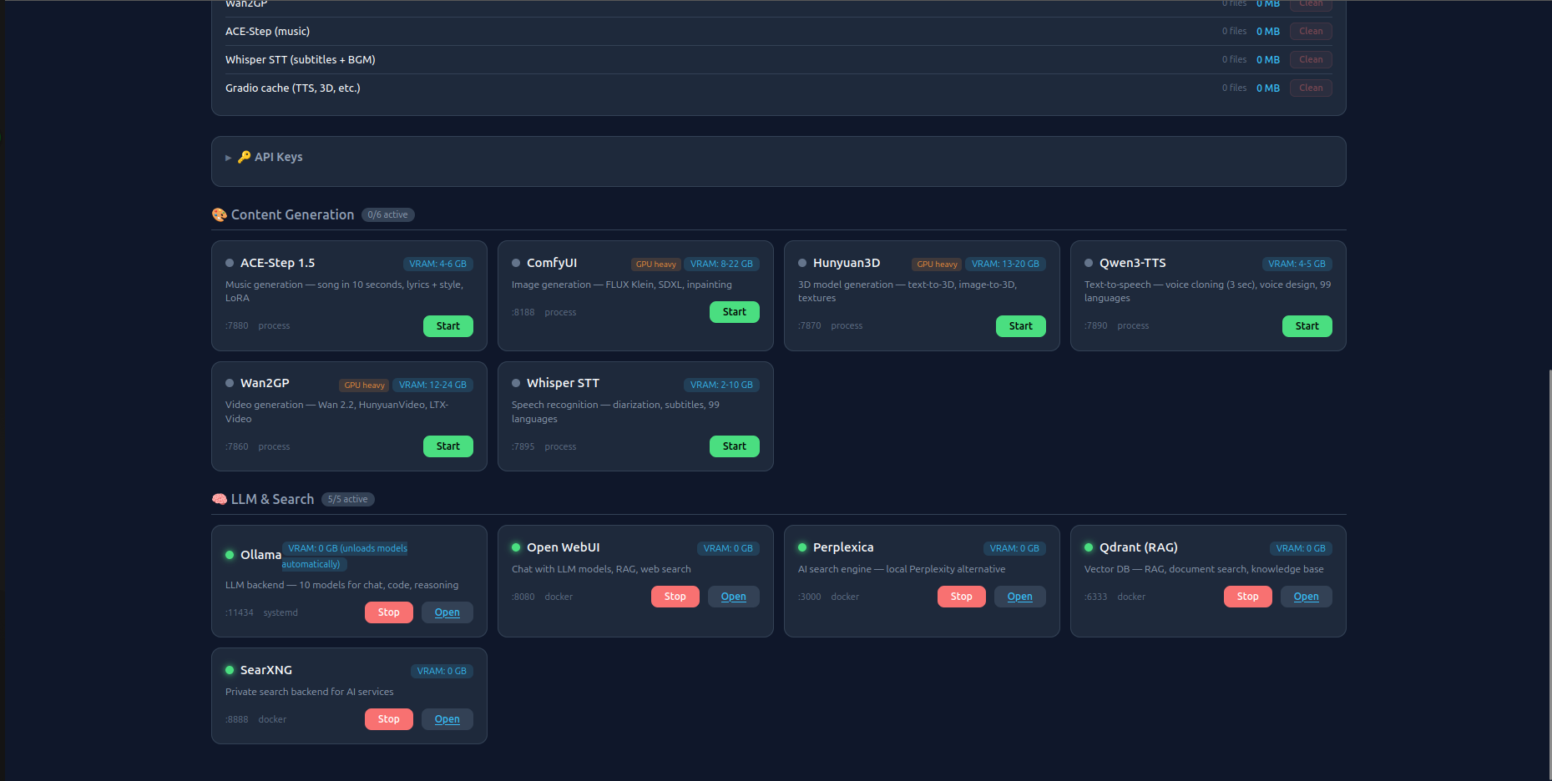The height and width of the screenshot is (781, 1552).
Task: Click the Gradio cache (TTS, 3D, etc.) row label
Action: [293, 88]
